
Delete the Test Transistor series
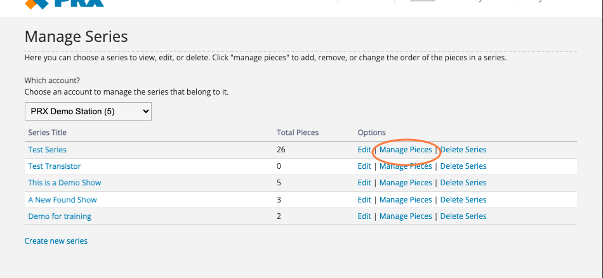pos(463,166)
